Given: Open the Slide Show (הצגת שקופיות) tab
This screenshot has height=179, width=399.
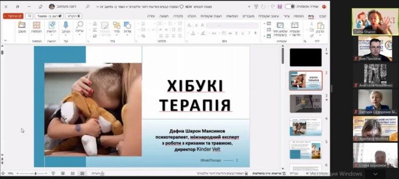Looking at the screenshot, I should pyautogui.click(x=211, y=16).
